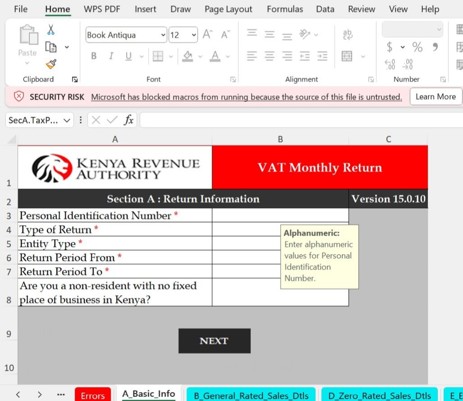Click Merge & Center icon
Screen dimensions: 463x401
pos(347,56)
